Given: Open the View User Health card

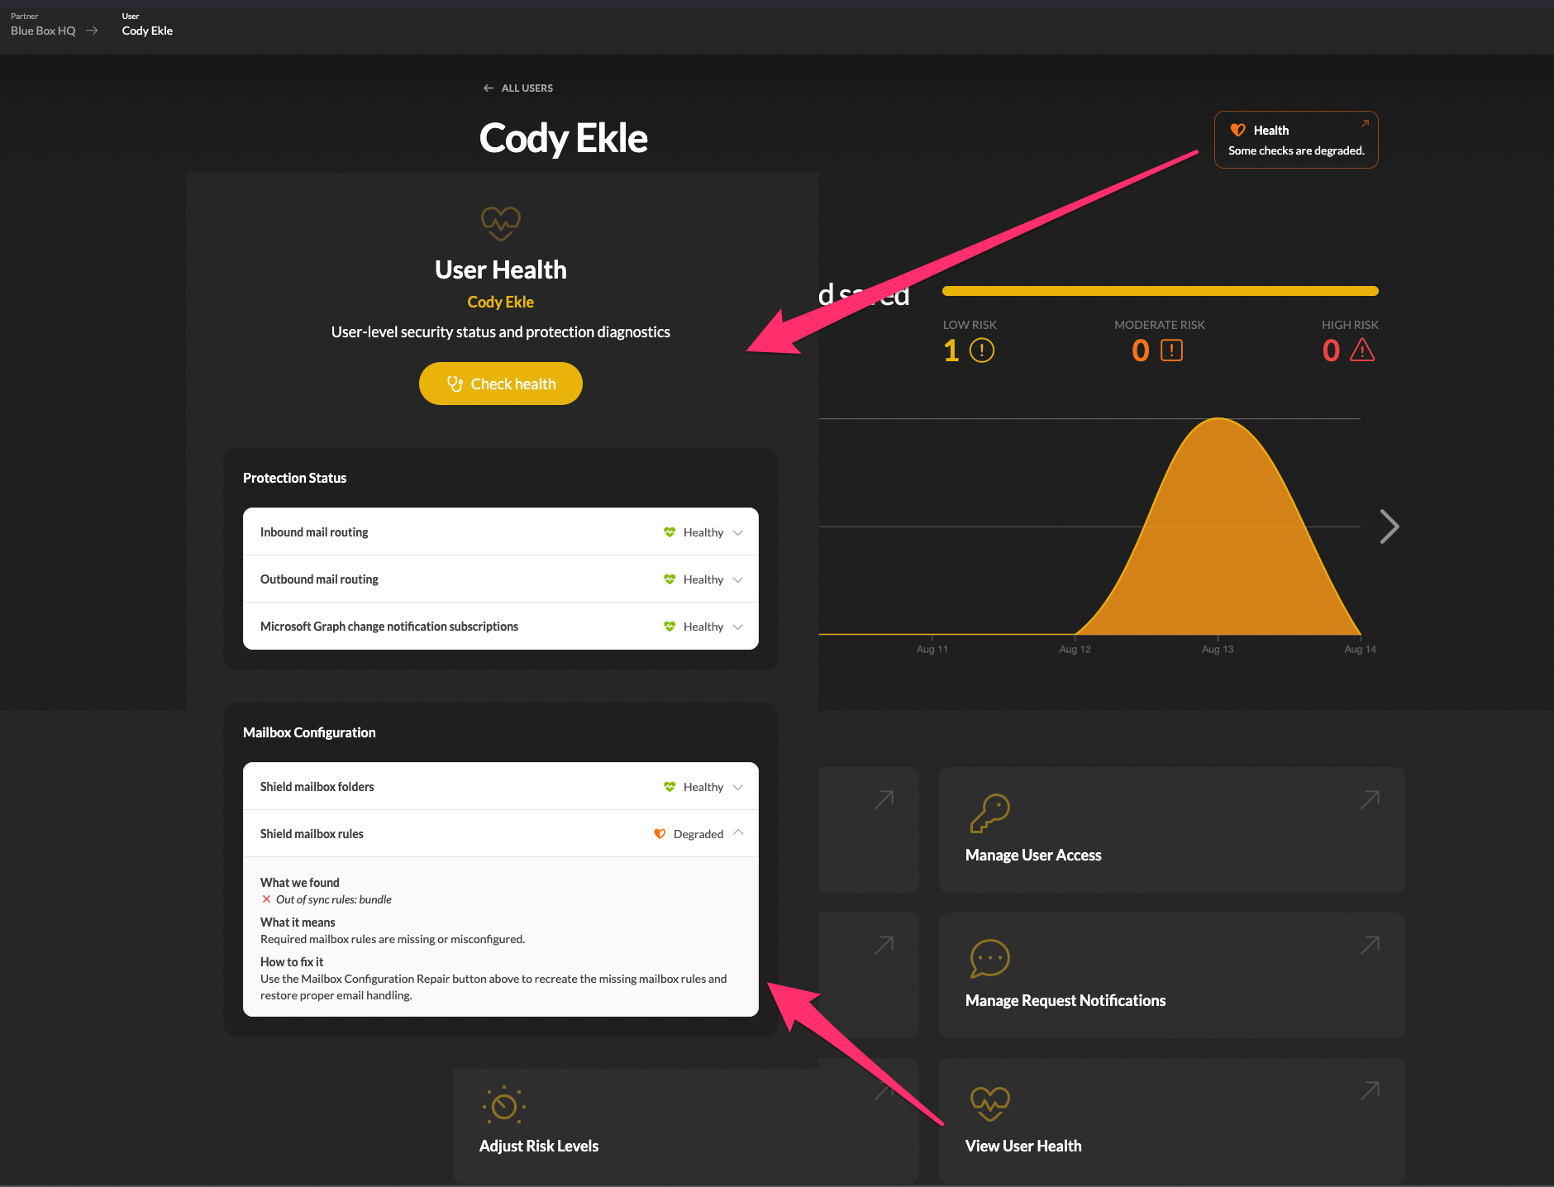Looking at the screenshot, I should (1171, 1121).
